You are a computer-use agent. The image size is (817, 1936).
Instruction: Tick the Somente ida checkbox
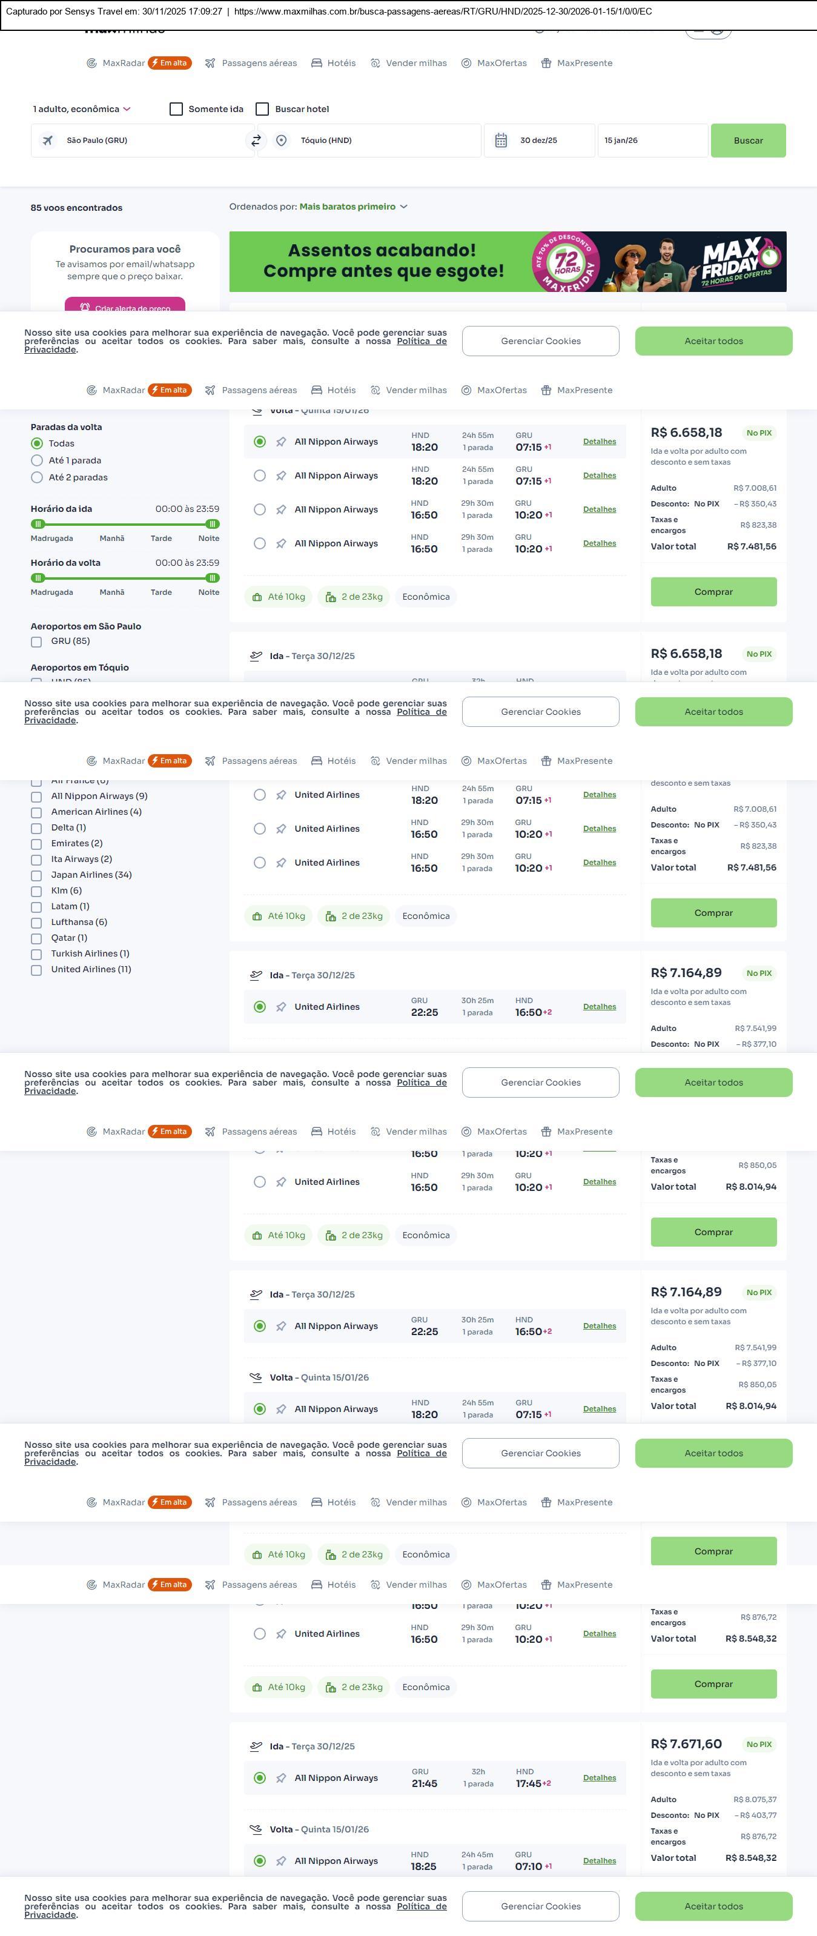(177, 109)
